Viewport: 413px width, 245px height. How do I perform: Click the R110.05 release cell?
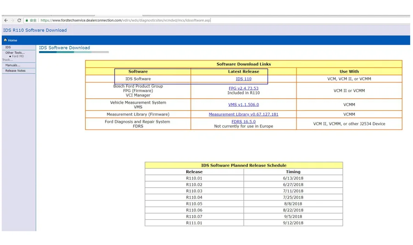point(194,204)
